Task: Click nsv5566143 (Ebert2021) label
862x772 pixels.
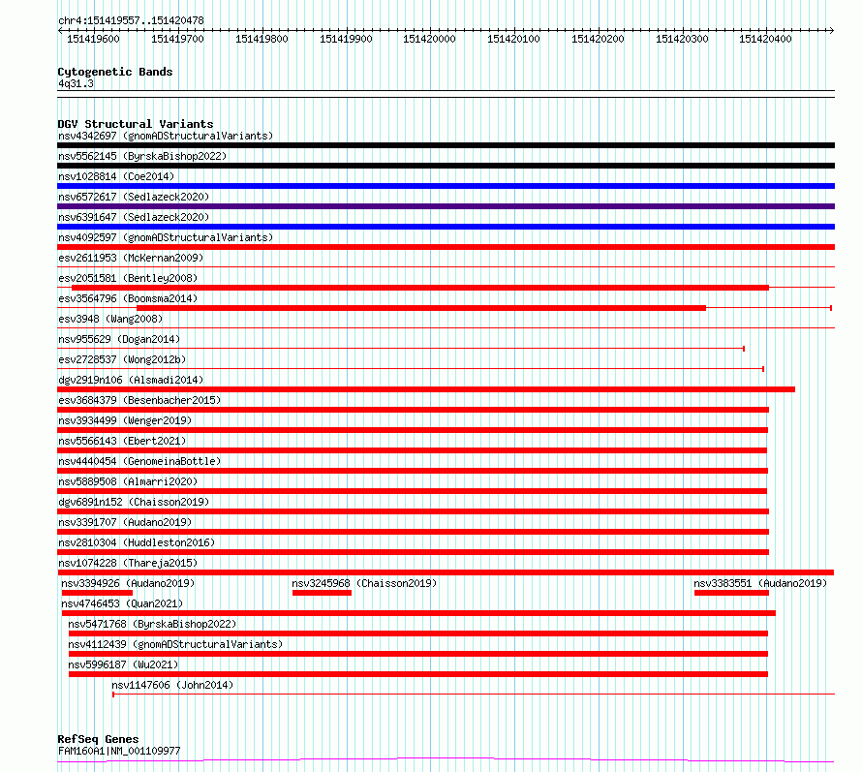Action: (x=122, y=441)
